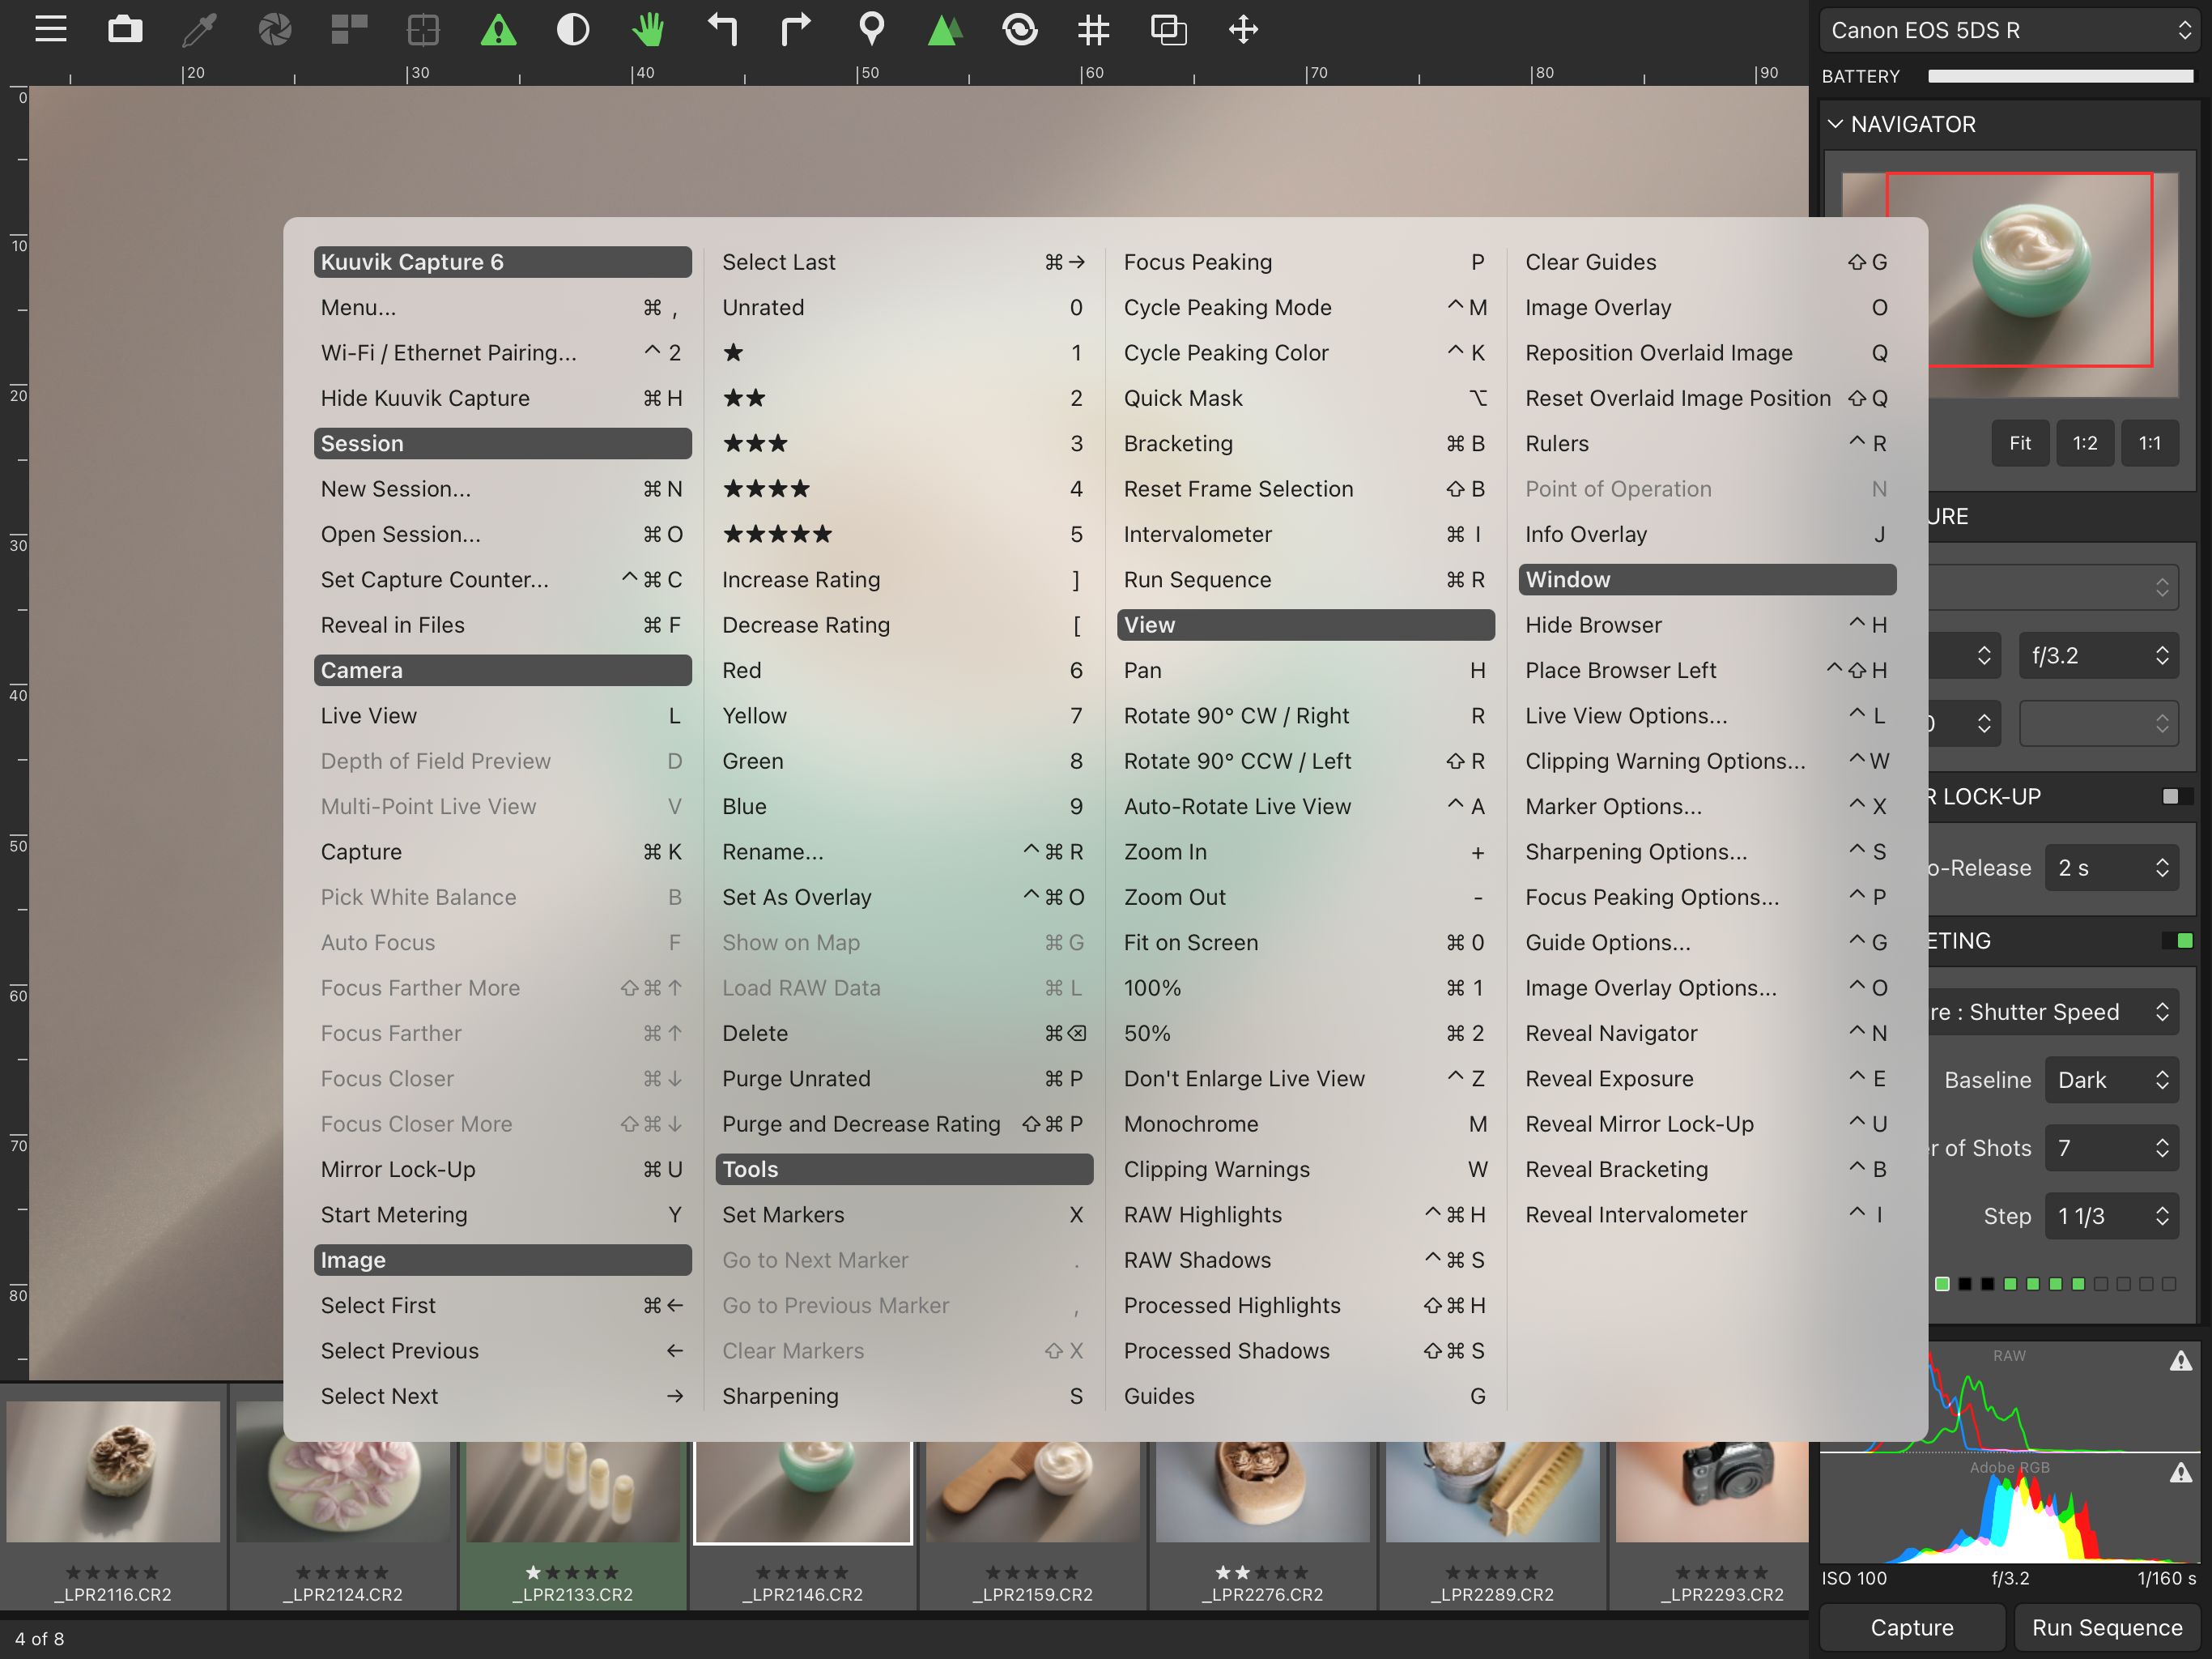Choose New Session... from the menu
The height and width of the screenshot is (1659, 2212).
click(x=502, y=488)
